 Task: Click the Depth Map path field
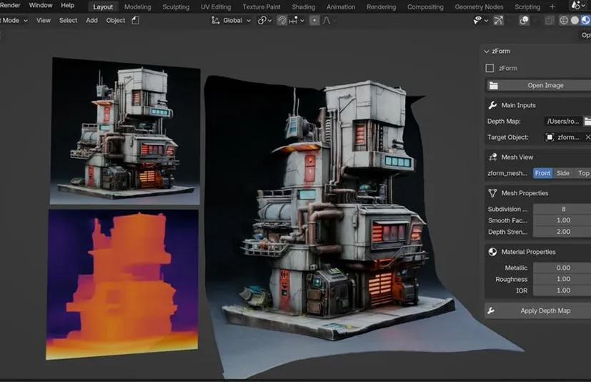pyautogui.click(x=563, y=121)
